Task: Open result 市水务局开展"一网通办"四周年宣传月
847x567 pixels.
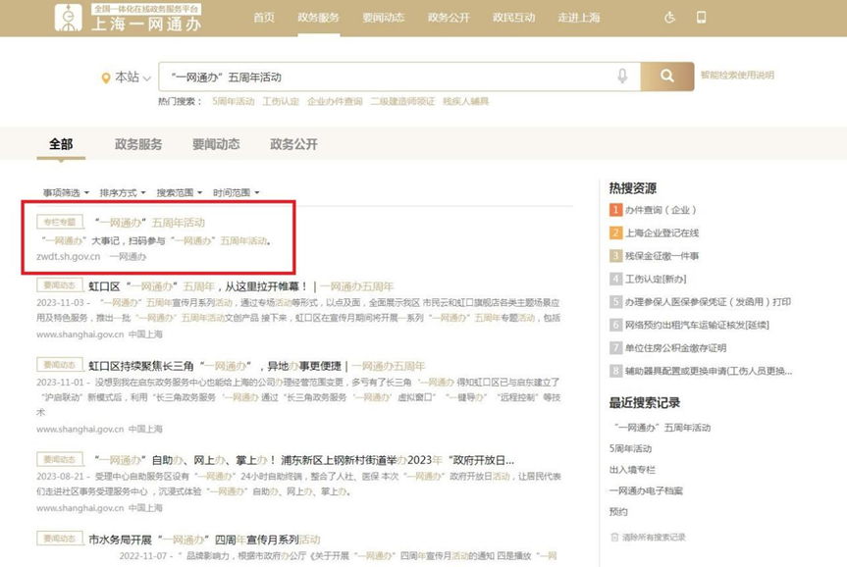Action: coord(205,540)
